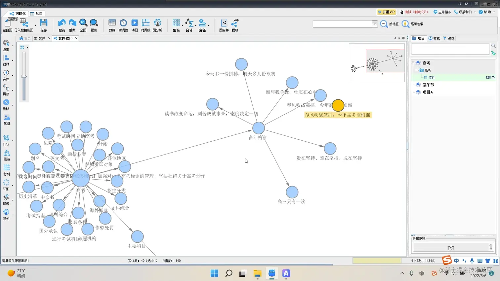This screenshot has height=281, width=500.
Task: Open the dropdown arrow next to 导入数据成图
Action: [35, 25]
